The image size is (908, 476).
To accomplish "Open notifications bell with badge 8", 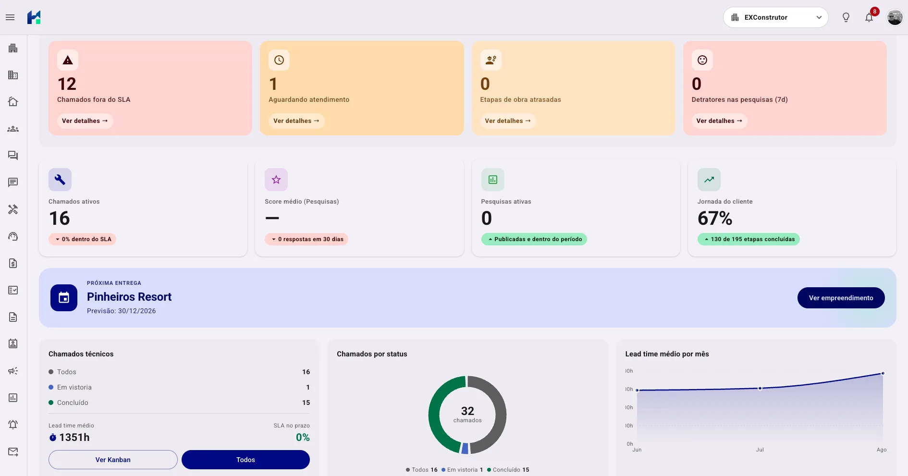I will pyautogui.click(x=869, y=17).
